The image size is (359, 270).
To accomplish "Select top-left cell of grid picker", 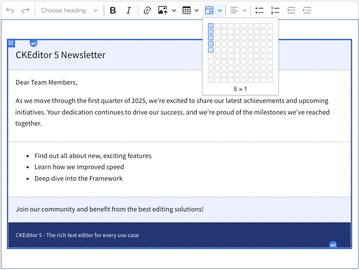I will (x=211, y=26).
